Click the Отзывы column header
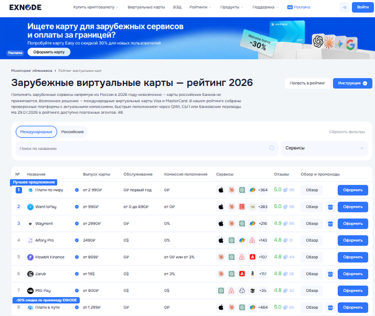This screenshot has width=375, height=316. (281, 174)
